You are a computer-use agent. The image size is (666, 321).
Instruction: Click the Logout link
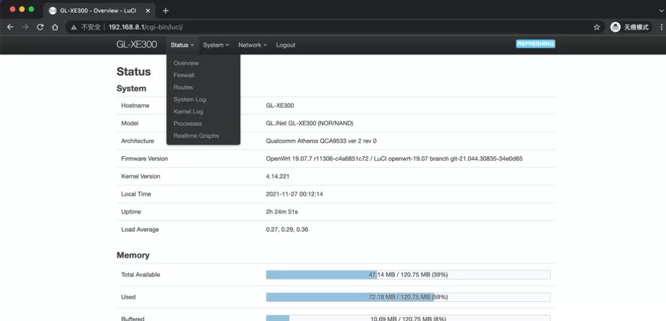point(285,45)
